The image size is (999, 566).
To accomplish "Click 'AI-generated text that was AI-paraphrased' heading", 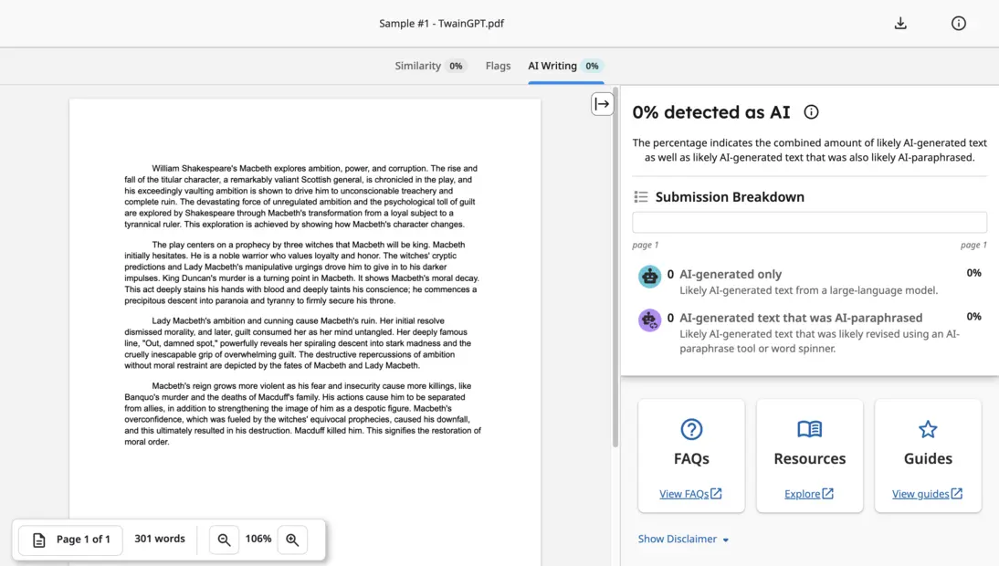I will pos(801,317).
